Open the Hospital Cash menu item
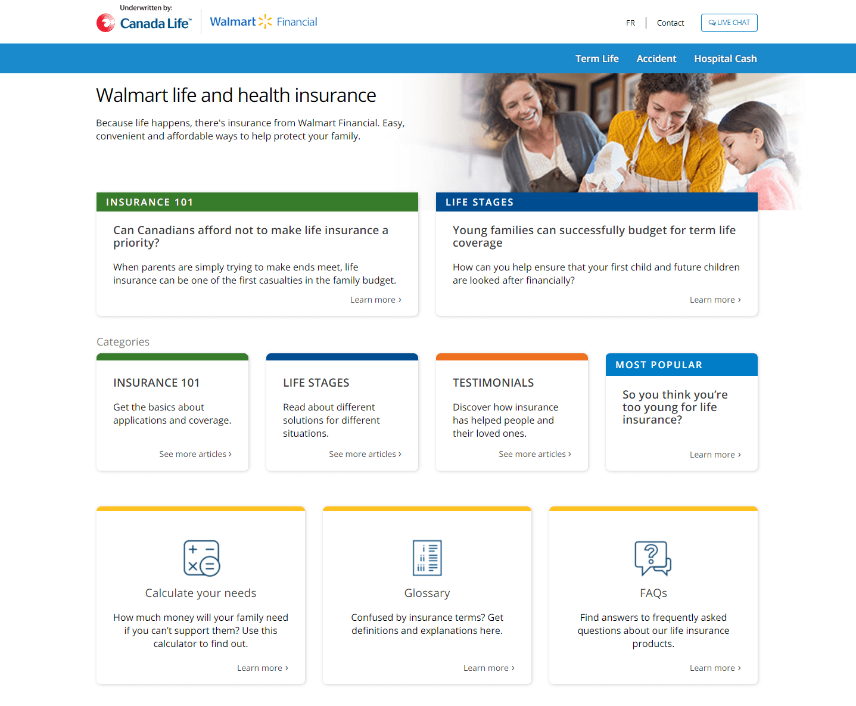 pyautogui.click(x=726, y=58)
